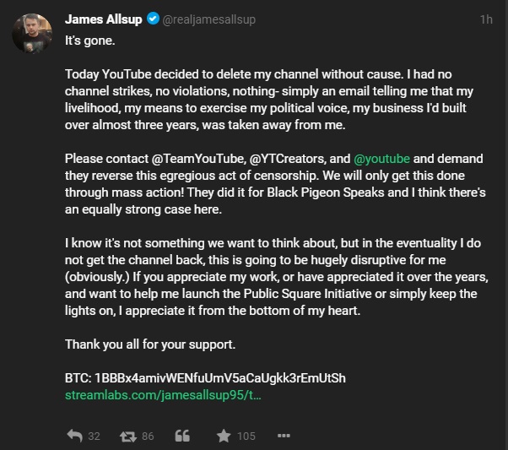This screenshot has height=450, width=508.
Task: Quote the post with the quotation-mark icon
Action: (x=181, y=436)
